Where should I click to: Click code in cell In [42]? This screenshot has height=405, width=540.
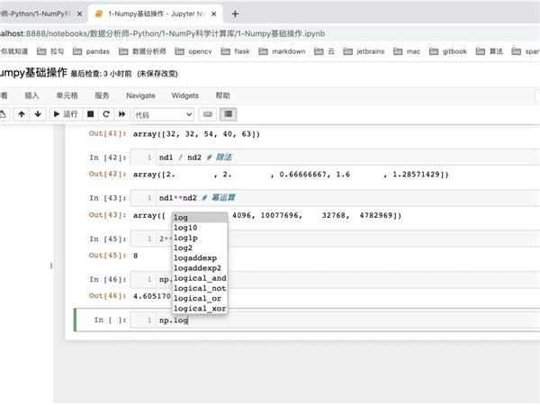195,157
